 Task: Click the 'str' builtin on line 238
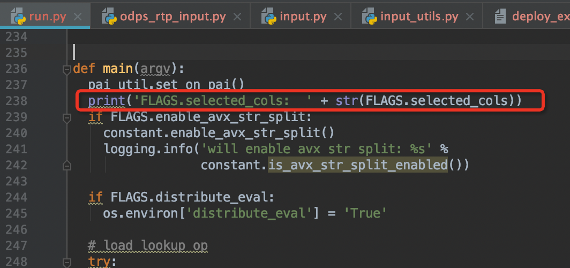point(347,101)
